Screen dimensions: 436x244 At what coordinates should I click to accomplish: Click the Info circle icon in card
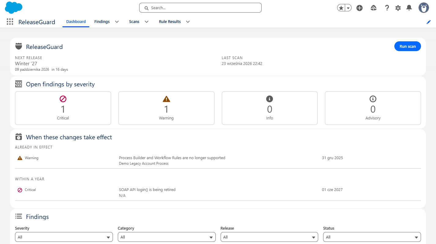pos(270,99)
